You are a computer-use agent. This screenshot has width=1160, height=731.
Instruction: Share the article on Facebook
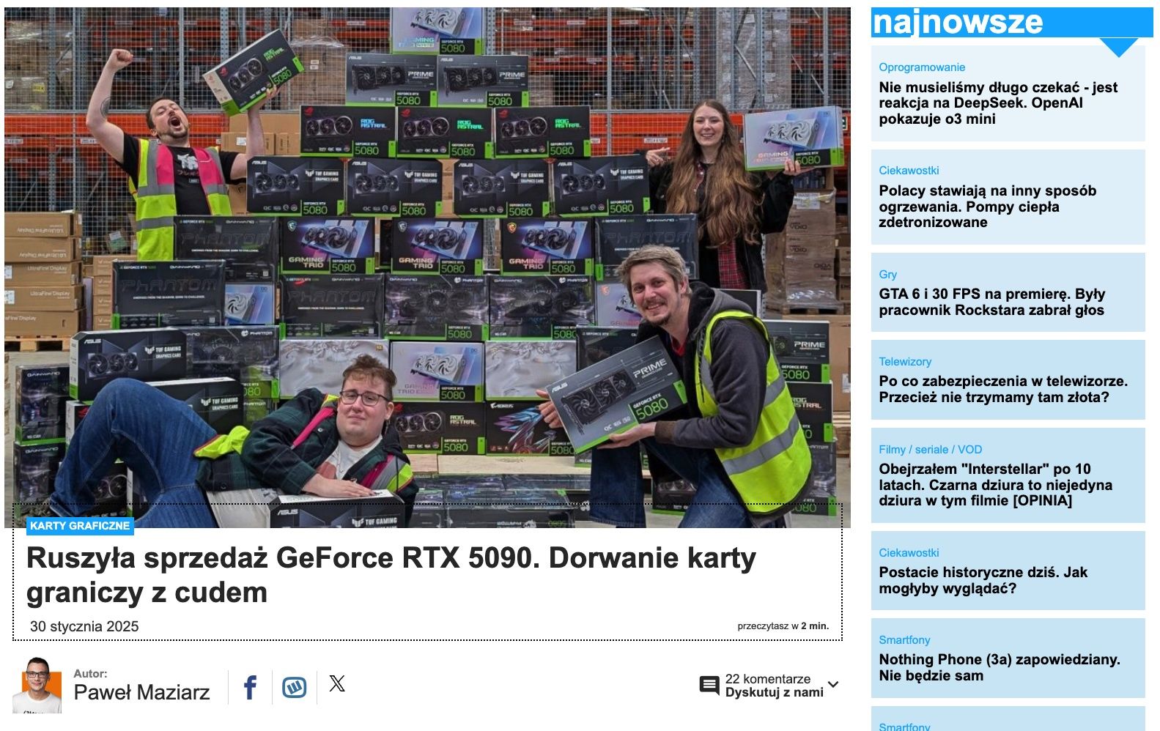(250, 687)
